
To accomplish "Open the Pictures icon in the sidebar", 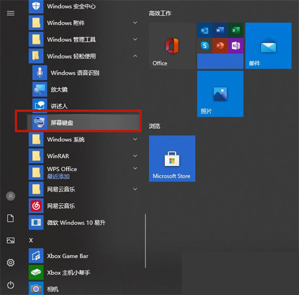I will tap(11, 240).
